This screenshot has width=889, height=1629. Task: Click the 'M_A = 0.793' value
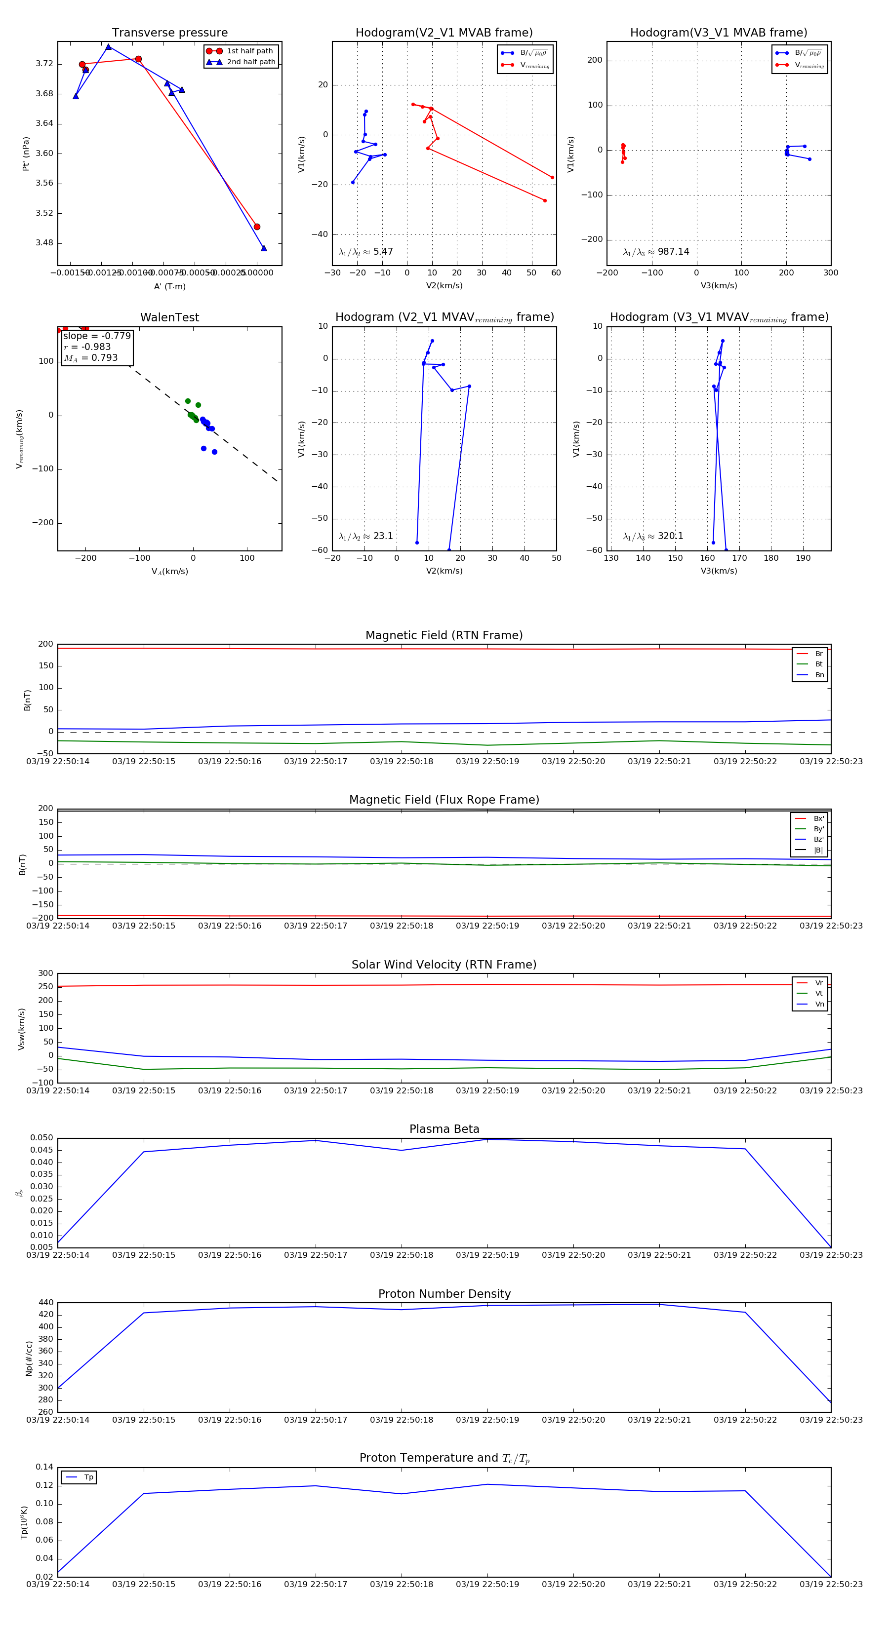pos(90,358)
